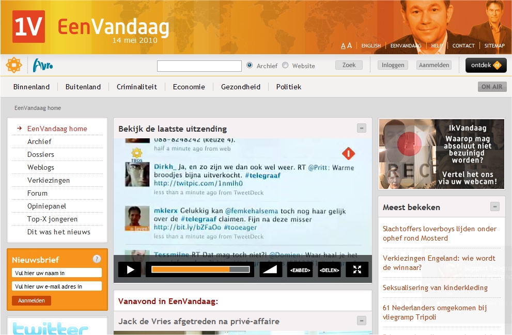This screenshot has height=335, width=512.
Task: Open the ENGLISH link in header
Action: click(371, 45)
